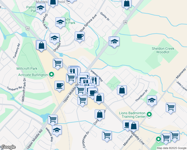Open the cafe marker near Blue Spruce Ave

(79, 36)
